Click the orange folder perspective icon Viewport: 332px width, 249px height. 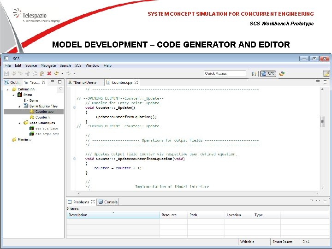coord(282,74)
